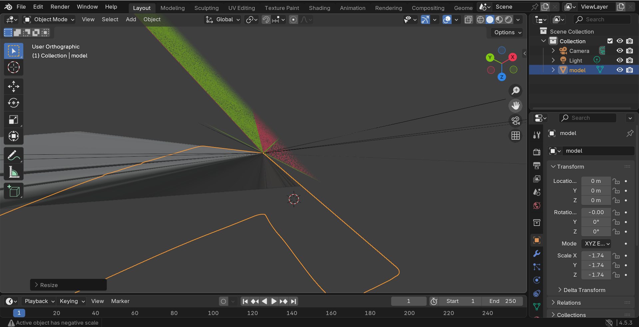Switch to the Modeling workspace tab
This screenshot has width=639, height=327.
[172, 8]
